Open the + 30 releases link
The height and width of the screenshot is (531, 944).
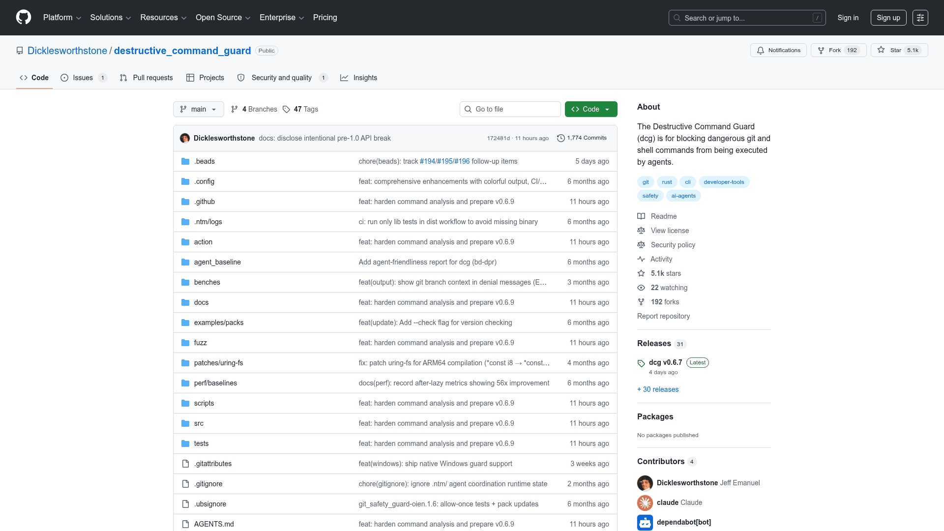(658, 389)
